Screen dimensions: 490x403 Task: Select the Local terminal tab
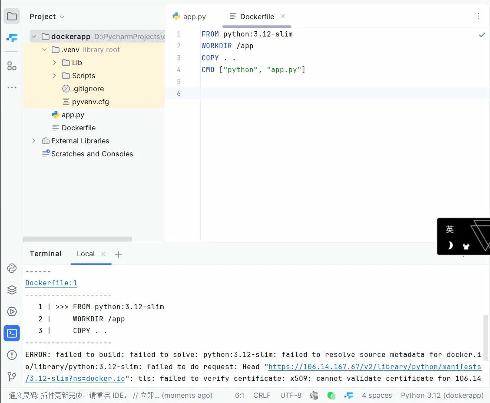coord(86,254)
